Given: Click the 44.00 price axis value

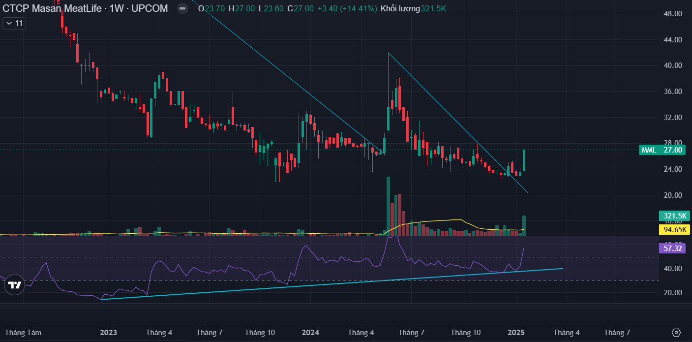Looking at the screenshot, I should (x=672, y=40).
